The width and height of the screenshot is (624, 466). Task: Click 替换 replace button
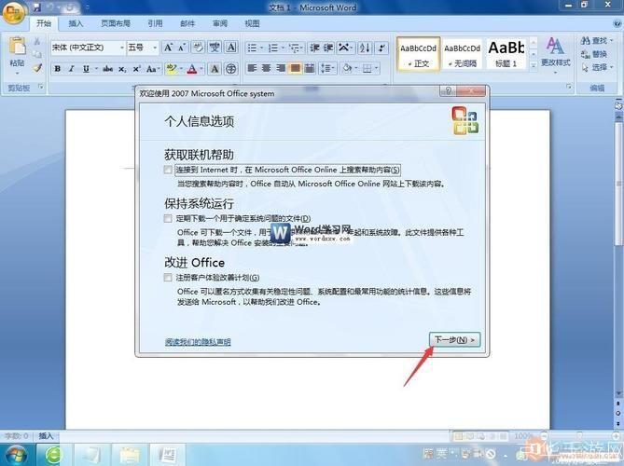coord(594,54)
